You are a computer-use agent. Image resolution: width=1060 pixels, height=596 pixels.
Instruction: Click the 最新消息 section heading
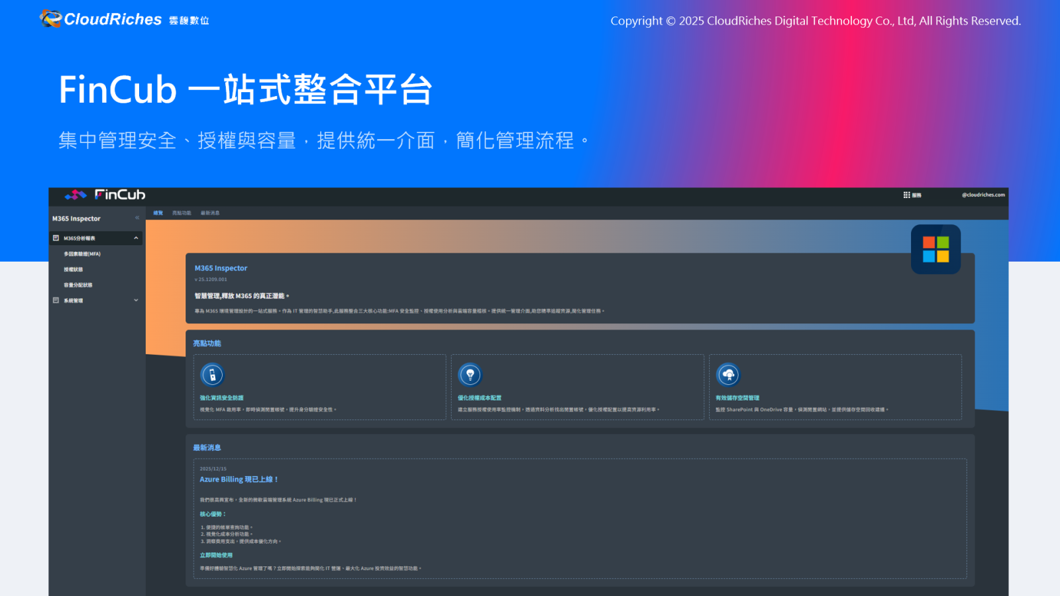207,448
